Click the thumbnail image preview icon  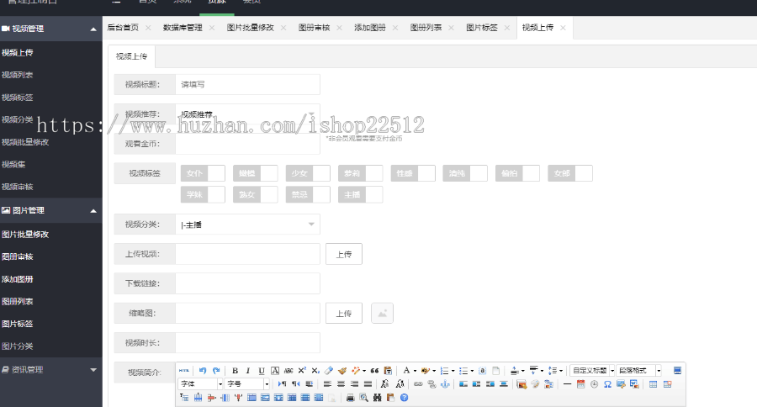[382, 314]
